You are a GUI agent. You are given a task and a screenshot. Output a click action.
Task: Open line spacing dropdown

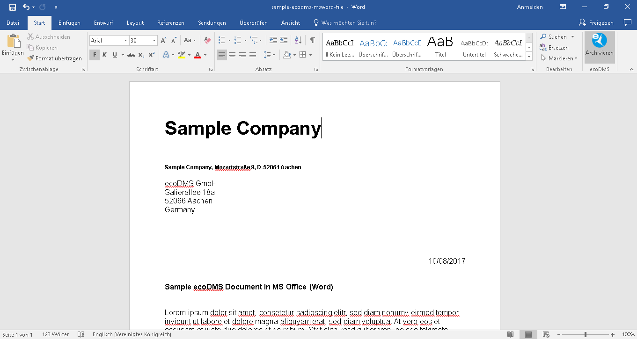(x=270, y=55)
